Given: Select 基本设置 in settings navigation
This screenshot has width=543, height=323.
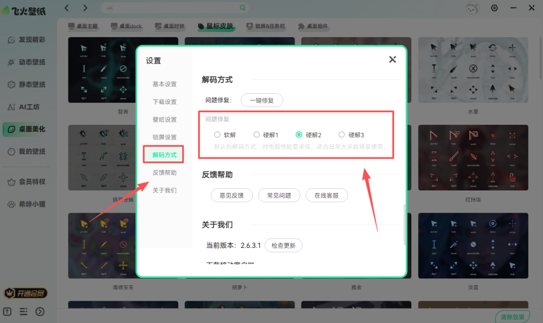Looking at the screenshot, I should 164,84.
